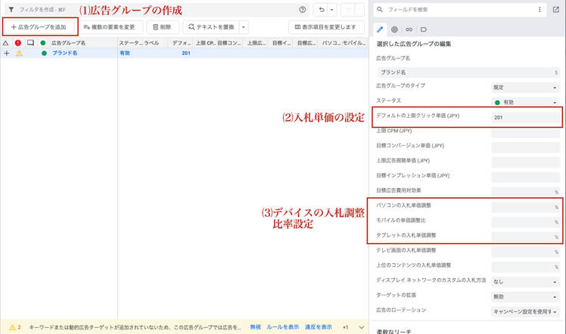This screenshot has height=334, width=566.
Task: Open the targeting circle tab icon
Action: (394, 29)
